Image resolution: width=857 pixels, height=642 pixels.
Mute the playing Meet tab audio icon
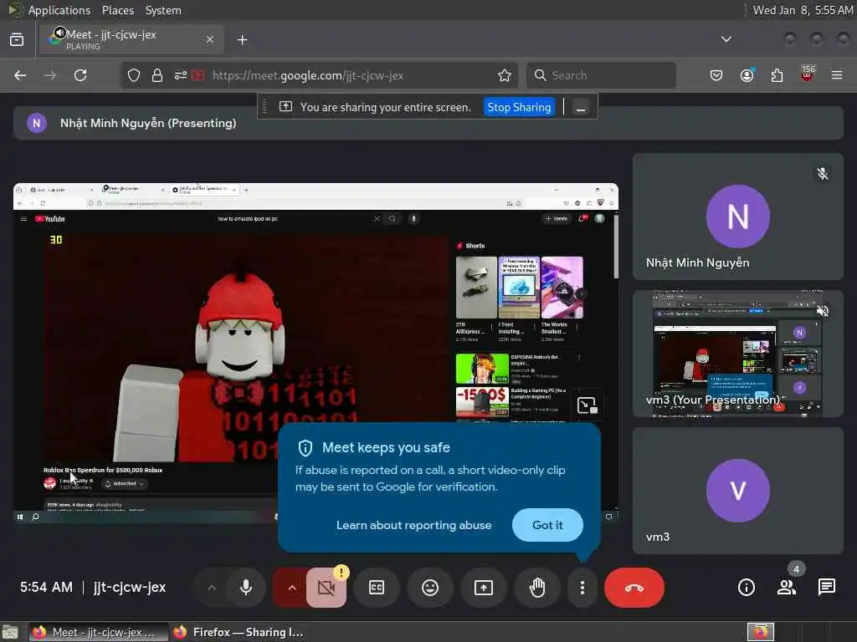59,33
